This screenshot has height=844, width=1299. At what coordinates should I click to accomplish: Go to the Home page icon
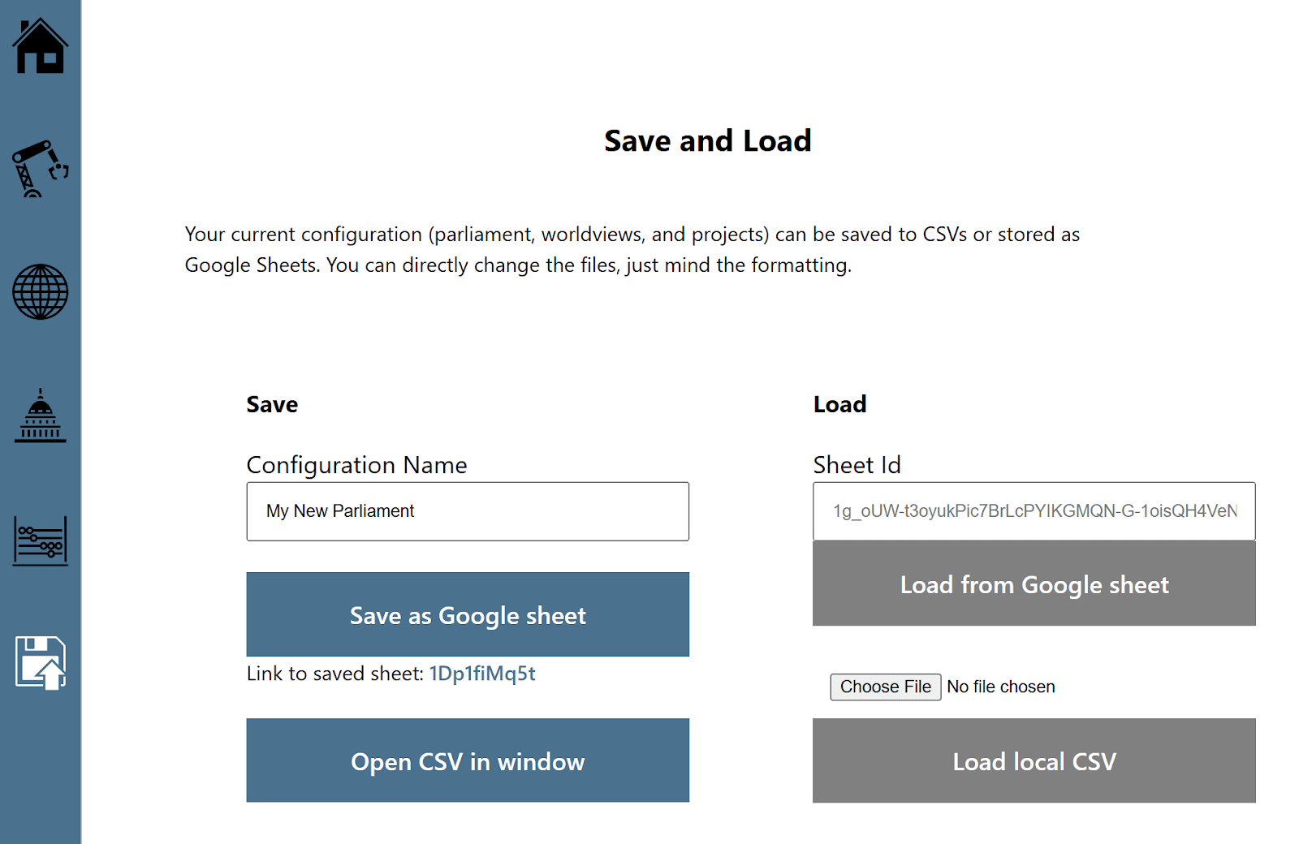[x=40, y=46]
